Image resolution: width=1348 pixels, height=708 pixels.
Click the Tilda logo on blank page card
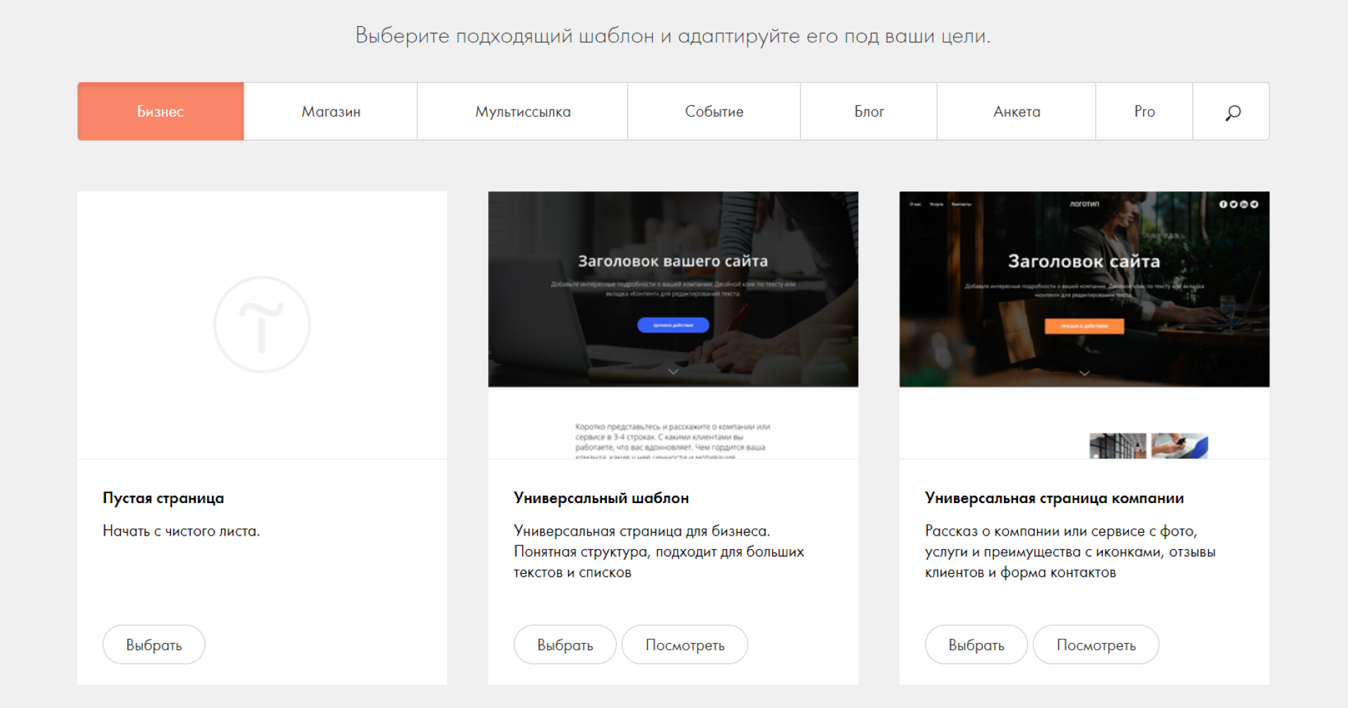click(262, 324)
